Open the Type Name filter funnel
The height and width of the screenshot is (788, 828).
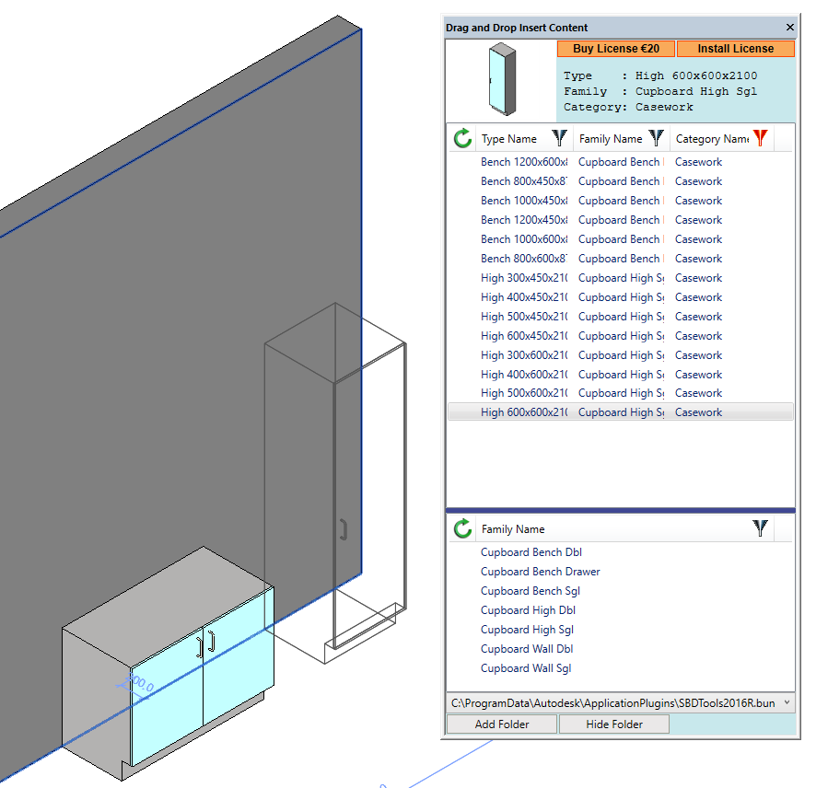pos(559,138)
